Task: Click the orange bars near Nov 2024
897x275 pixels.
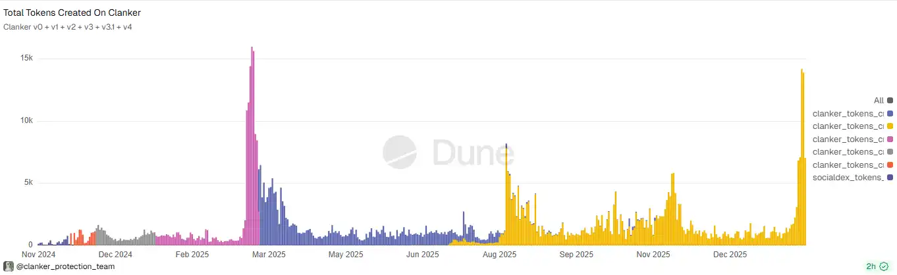Action: tap(78, 238)
